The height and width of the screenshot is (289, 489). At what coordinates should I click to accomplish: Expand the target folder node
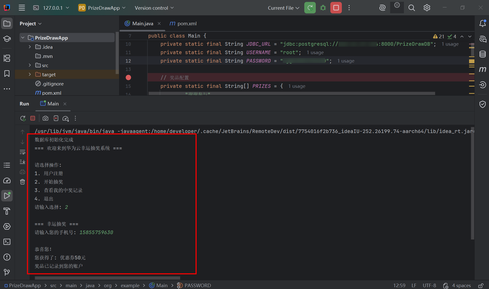coord(30,75)
